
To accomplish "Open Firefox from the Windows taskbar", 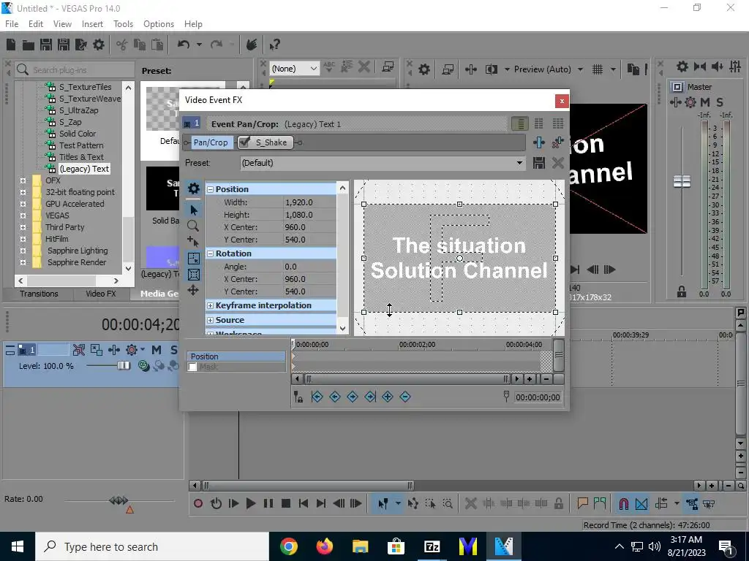I will tap(325, 546).
